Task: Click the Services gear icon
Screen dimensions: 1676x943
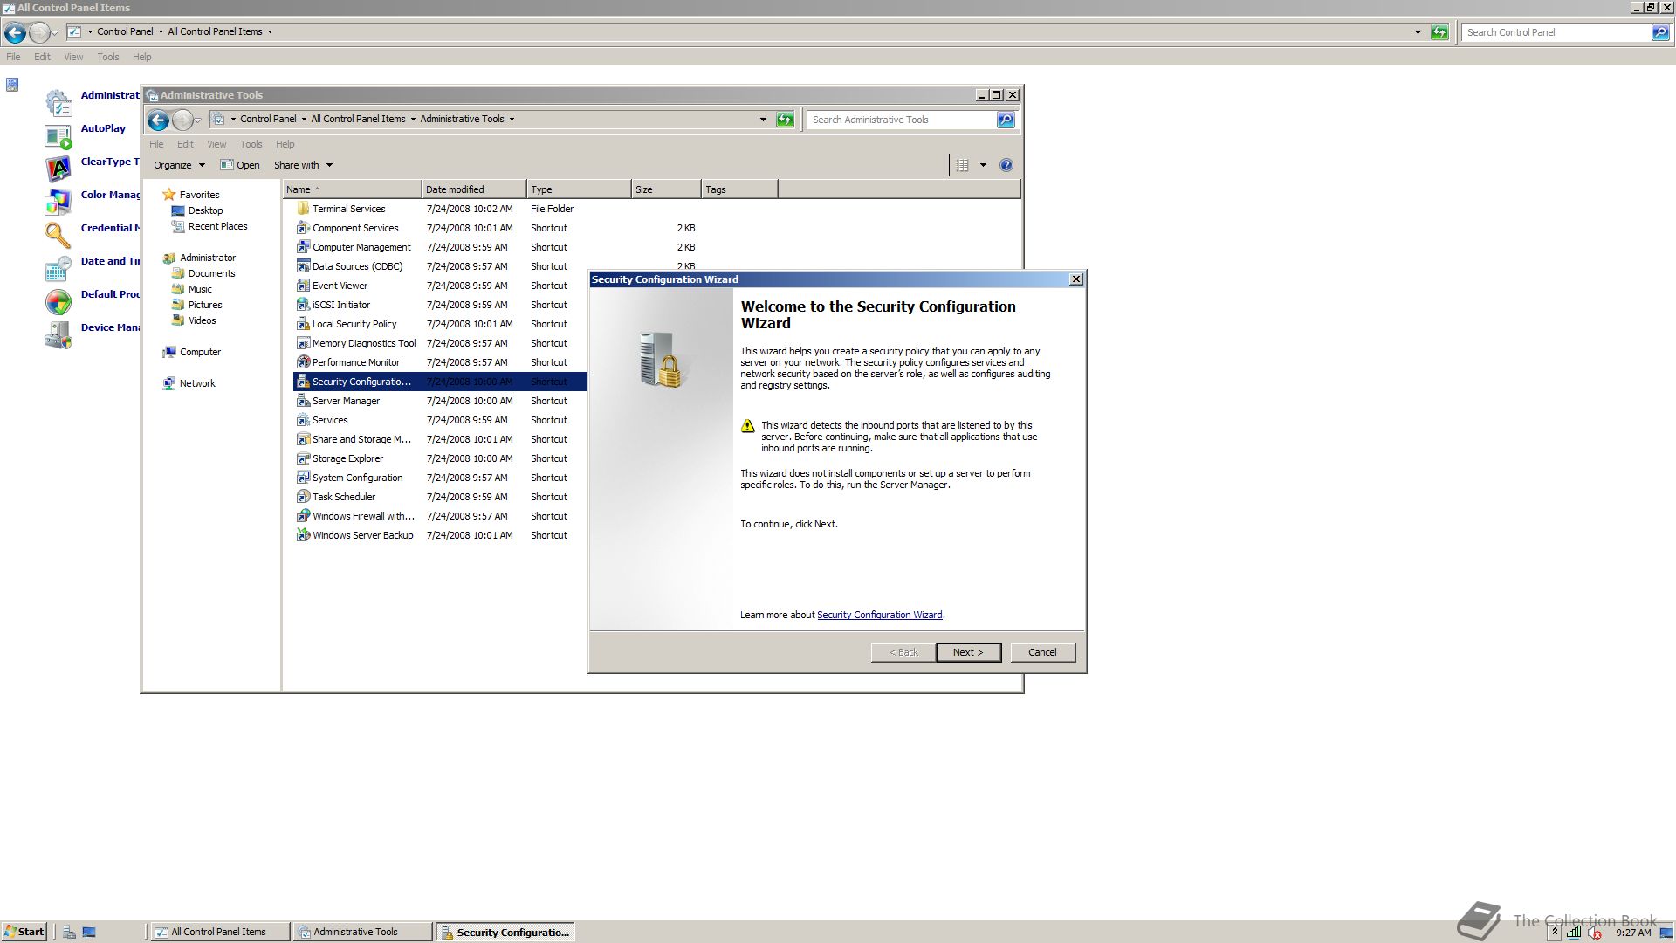Action: tap(303, 420)
